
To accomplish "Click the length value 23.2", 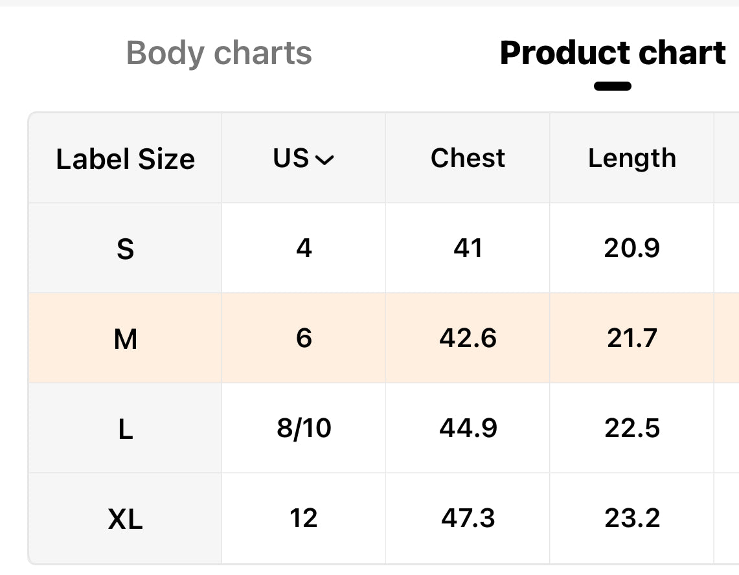I will (631, 519).
